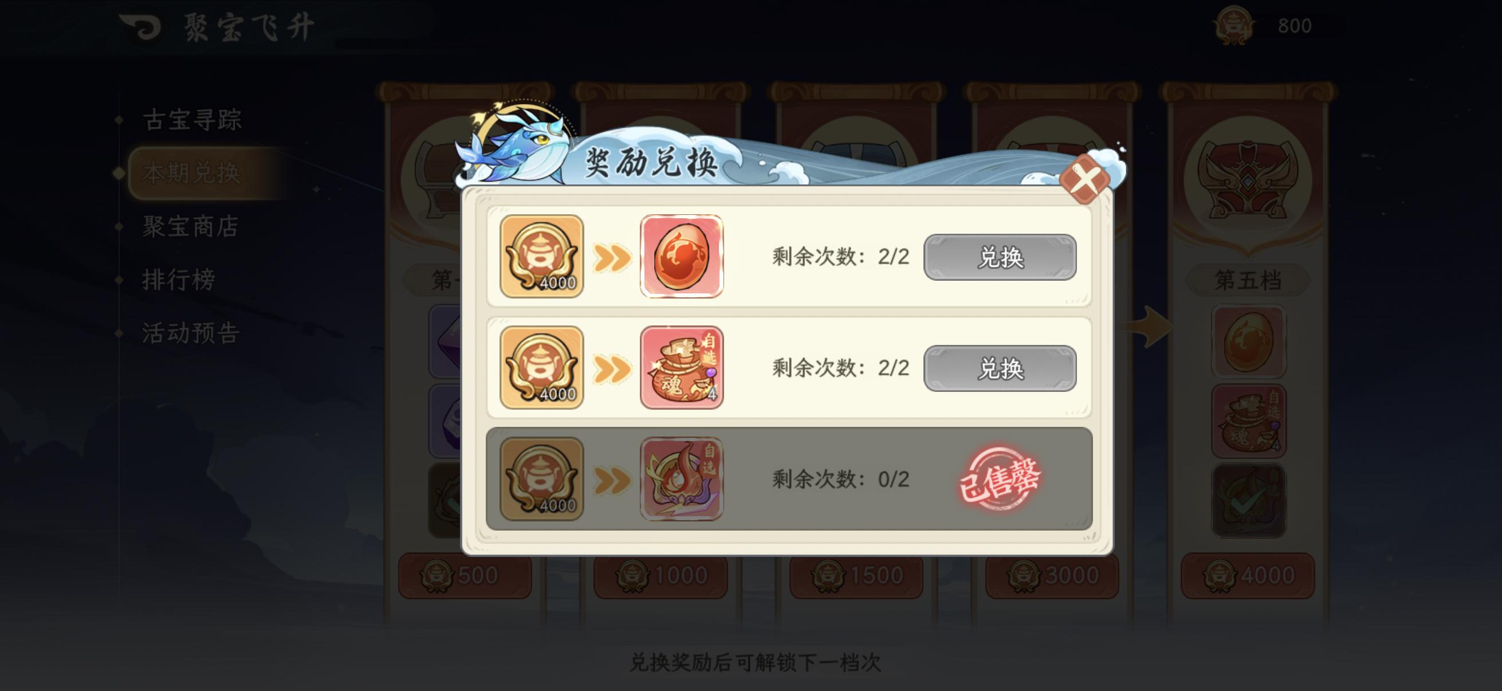Click the 500 cost button of first tier
This screenshot has width=1502, height=691.
[465, 575]
